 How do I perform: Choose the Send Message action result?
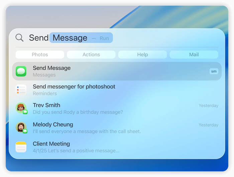tap(51, 68)
